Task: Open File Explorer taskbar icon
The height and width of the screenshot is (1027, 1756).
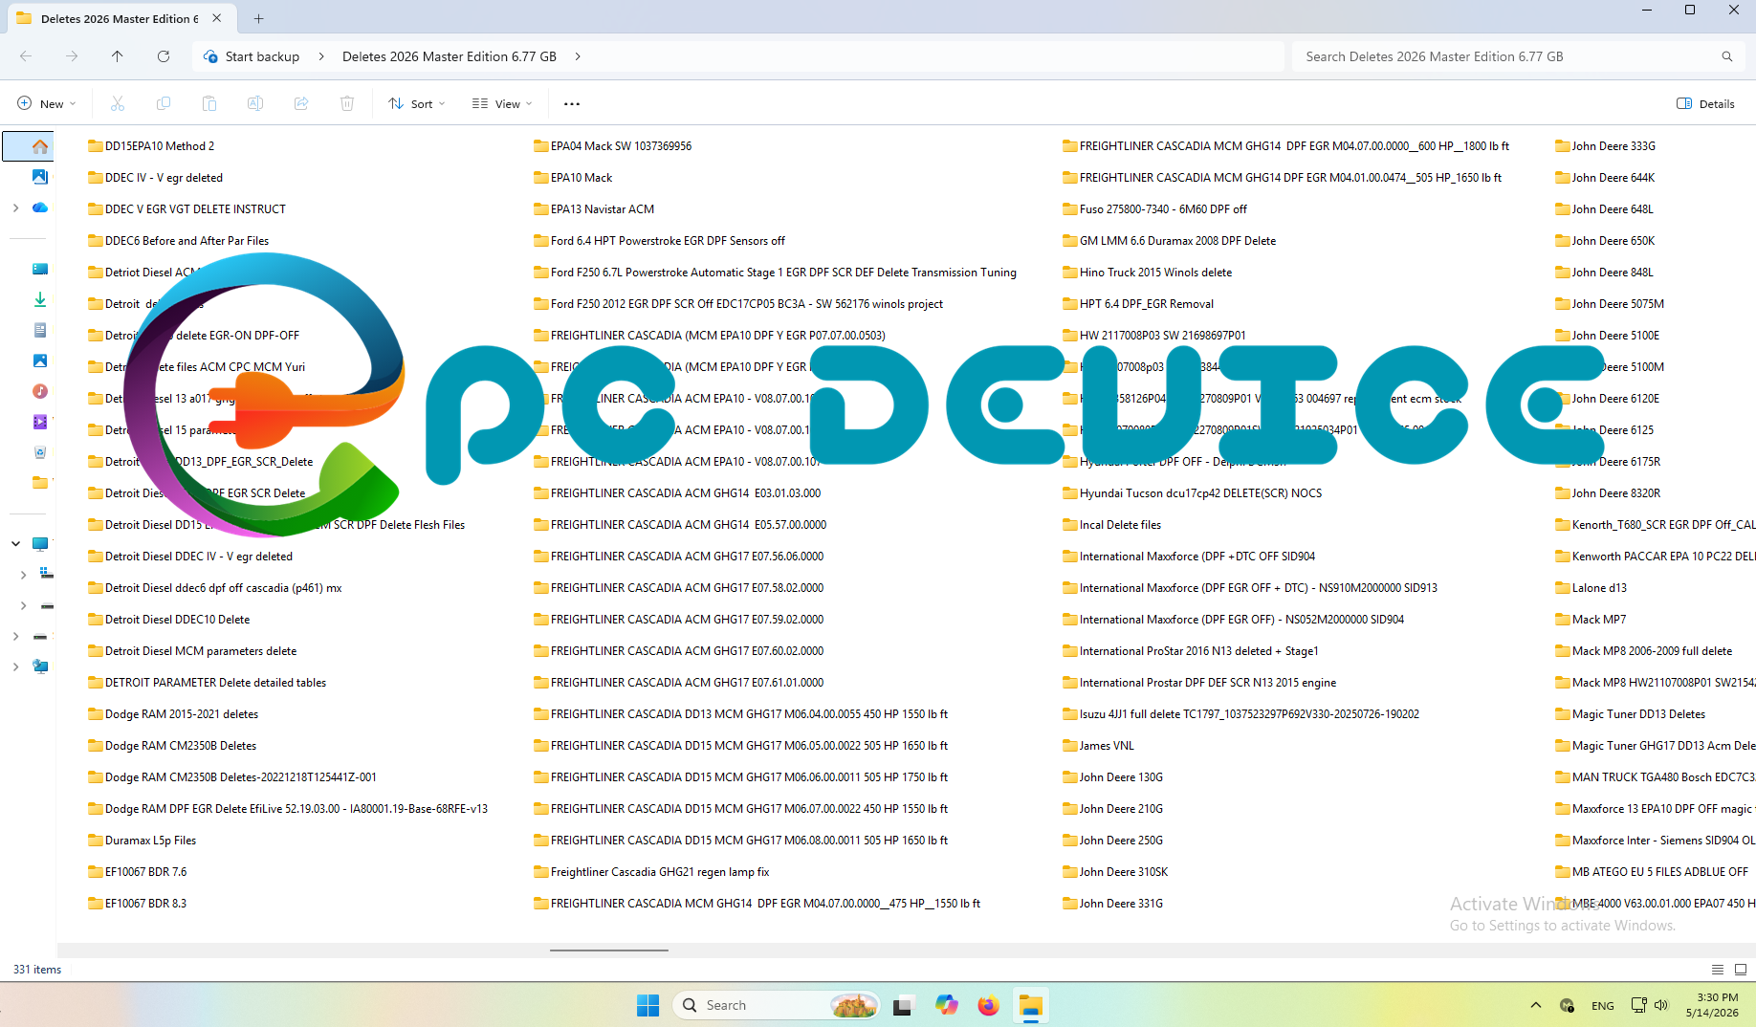Action: 1030,1005
